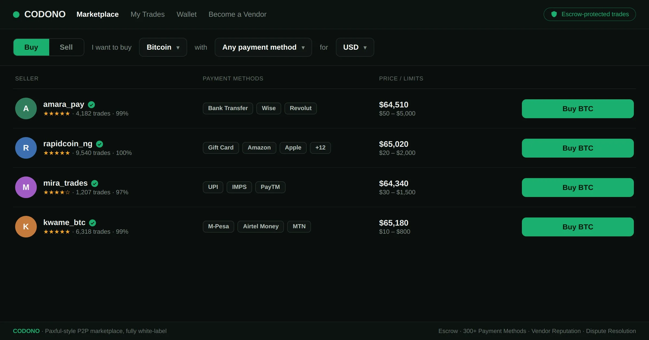Click SELLER column header
The height and width of the screenshot is (340, 649).
coord(27,79)
